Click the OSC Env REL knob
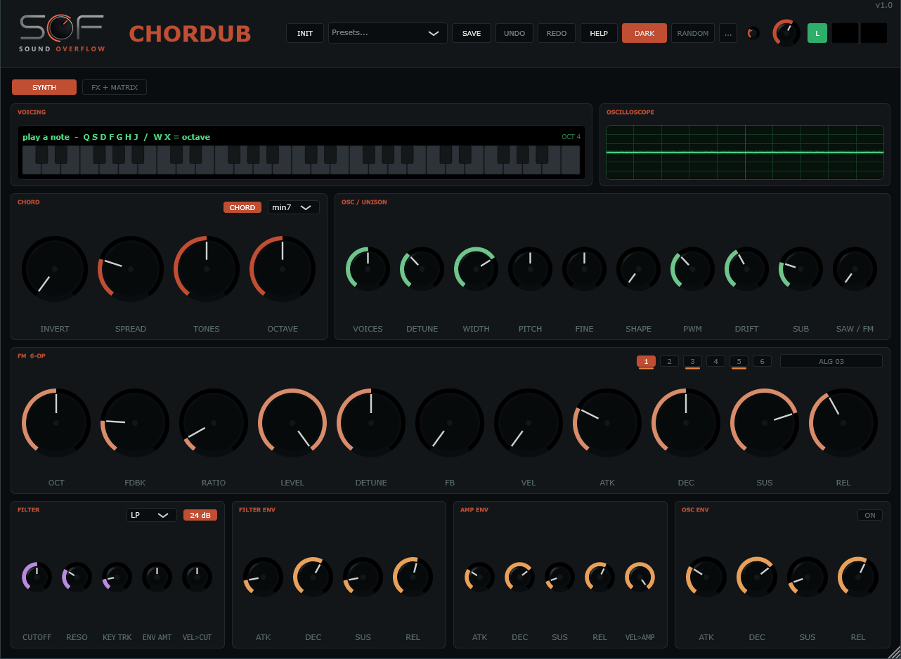The image size is (901, 659). (x=858, y=577)
